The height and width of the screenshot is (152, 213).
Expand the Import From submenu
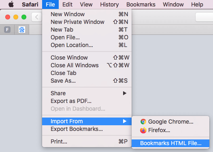87,121
